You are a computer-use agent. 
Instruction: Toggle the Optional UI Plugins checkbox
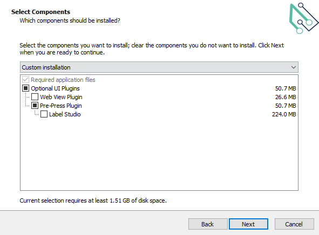25,88
